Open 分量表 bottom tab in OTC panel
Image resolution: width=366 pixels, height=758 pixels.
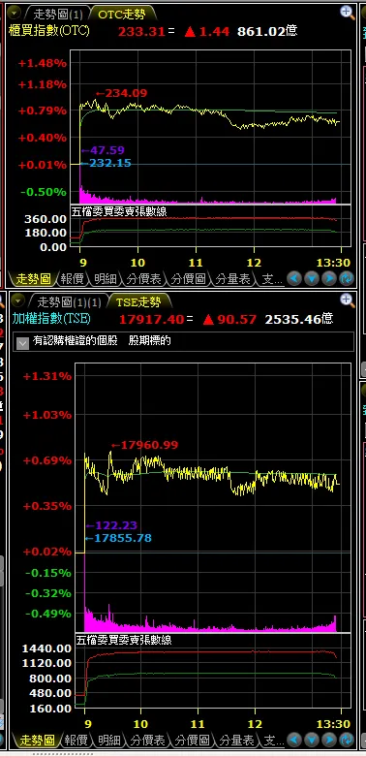click(x=233, y=278)
